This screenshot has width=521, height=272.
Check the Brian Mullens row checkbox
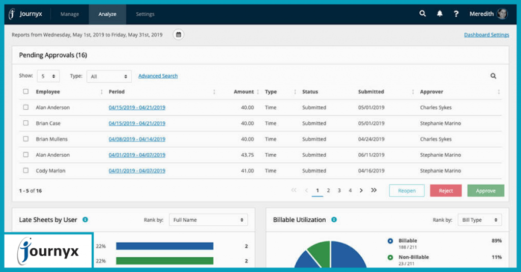click(x=26, y=139)
